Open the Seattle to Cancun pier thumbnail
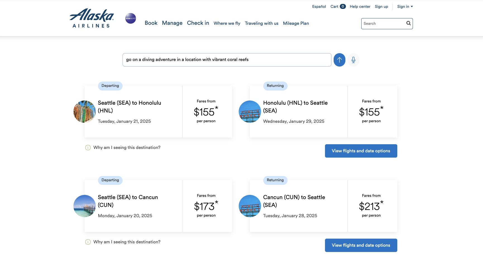The image size is (483, 257). [x=85, y=206]
